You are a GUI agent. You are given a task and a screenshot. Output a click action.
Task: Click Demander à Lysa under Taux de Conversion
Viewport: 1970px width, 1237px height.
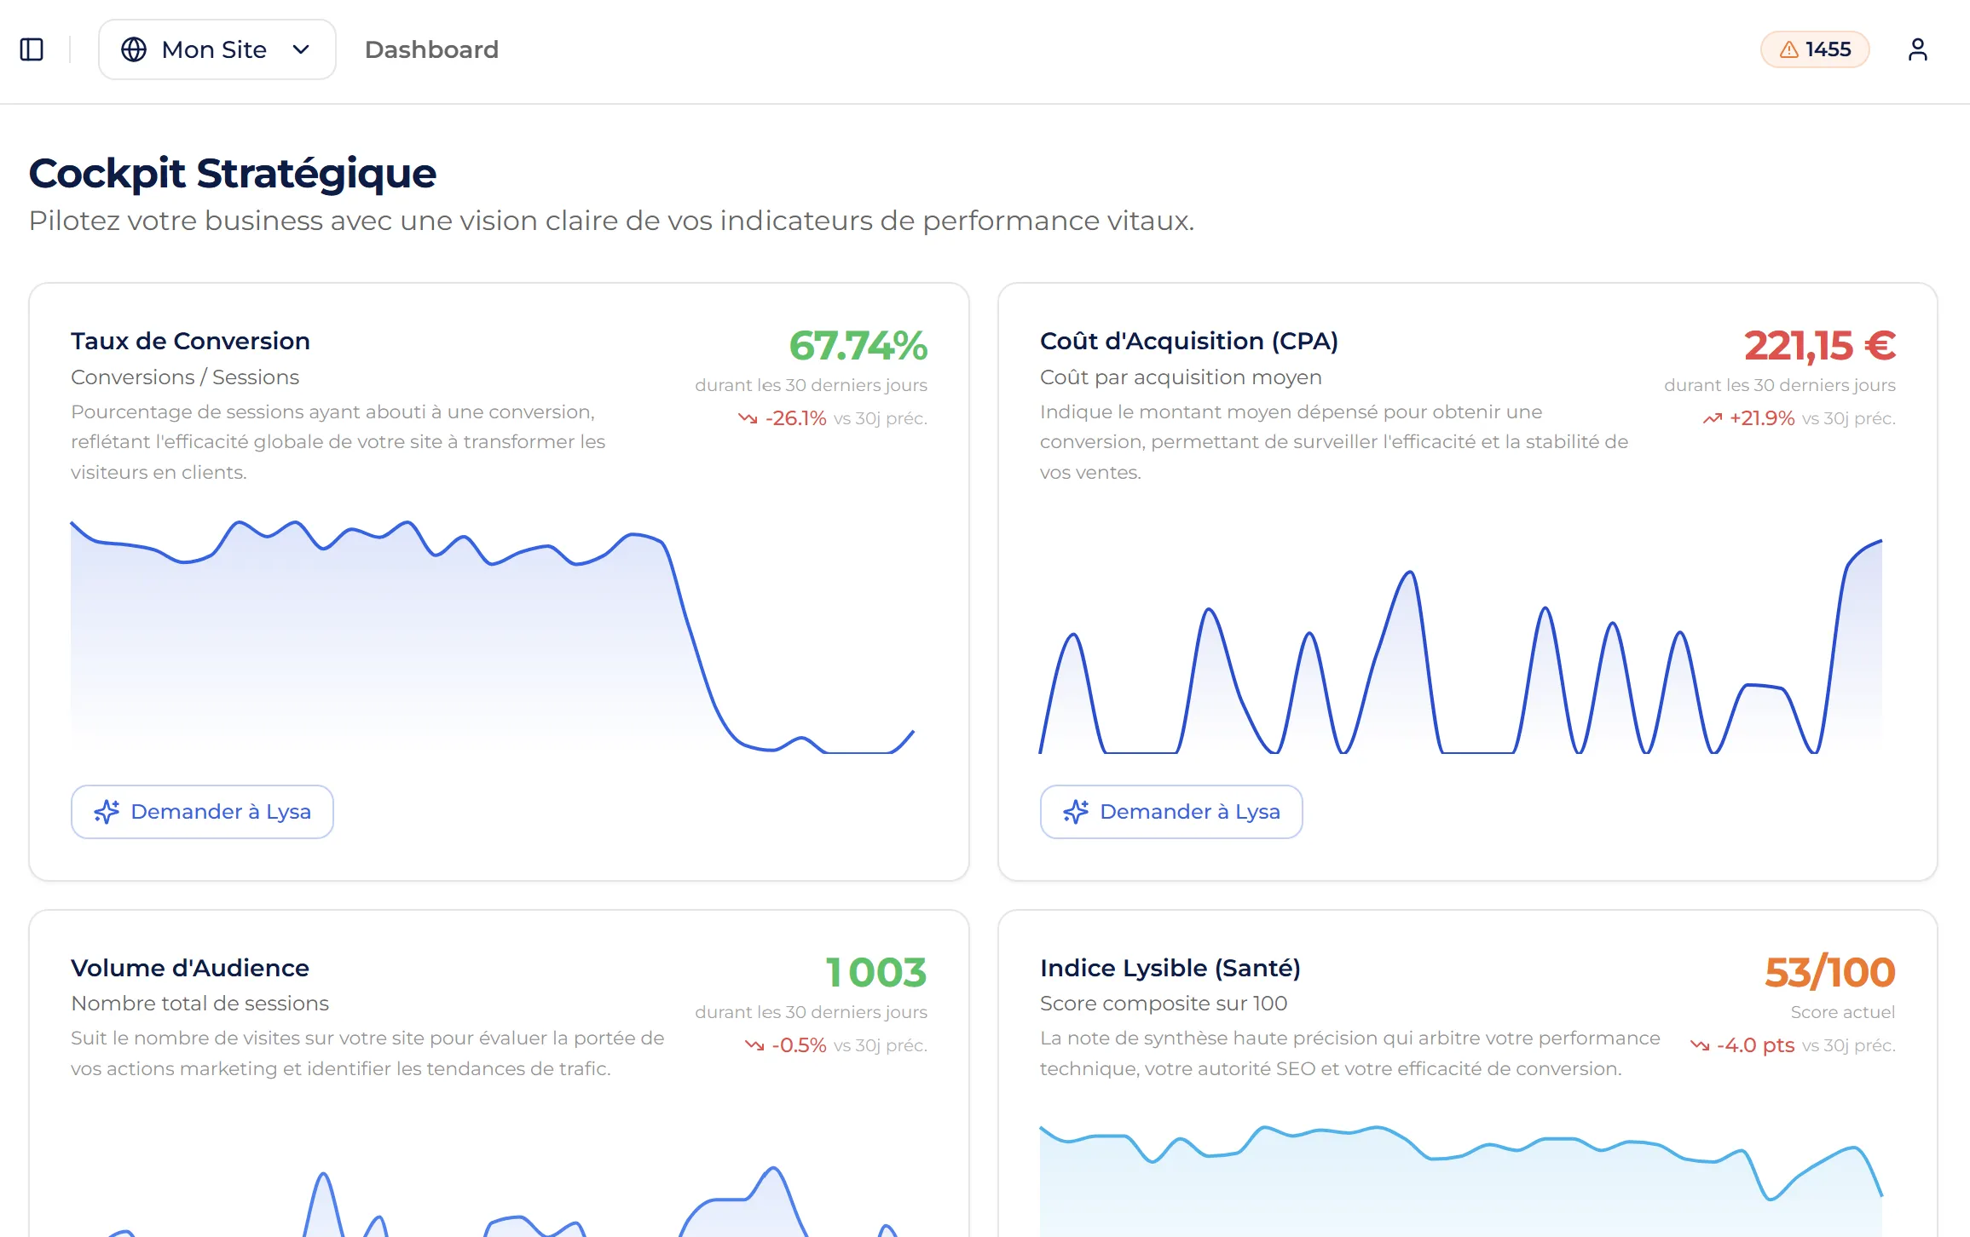[202, 811]
